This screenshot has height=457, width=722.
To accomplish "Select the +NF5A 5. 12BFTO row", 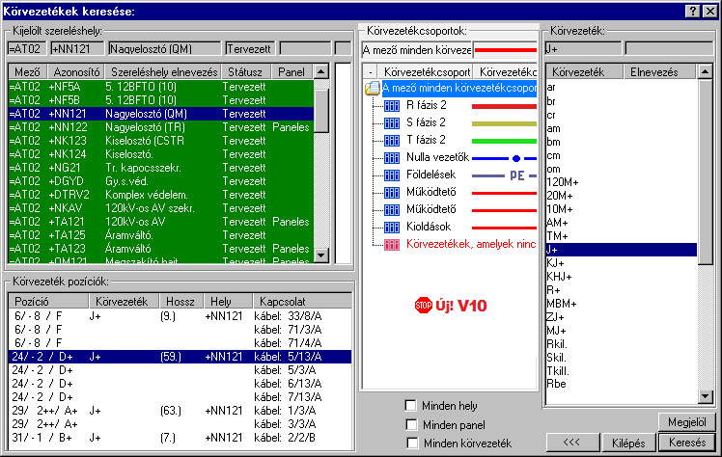I will (161, 87).
